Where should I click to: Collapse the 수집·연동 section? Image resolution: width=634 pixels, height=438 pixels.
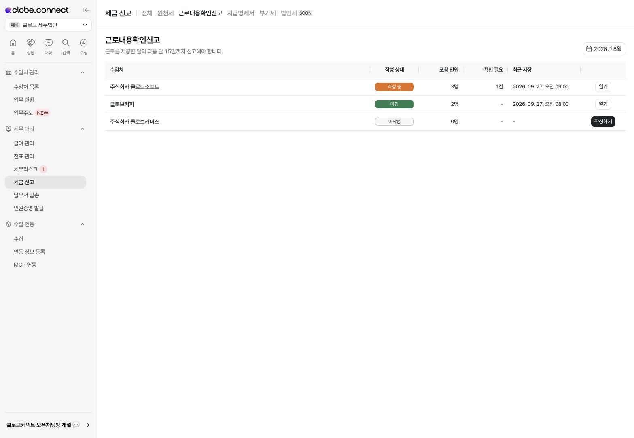click(x=83, y=224)
